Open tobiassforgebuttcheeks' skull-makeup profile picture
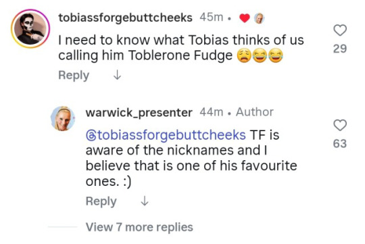The image size is (365, 244). pyautogui.click(x=30, y=28)
